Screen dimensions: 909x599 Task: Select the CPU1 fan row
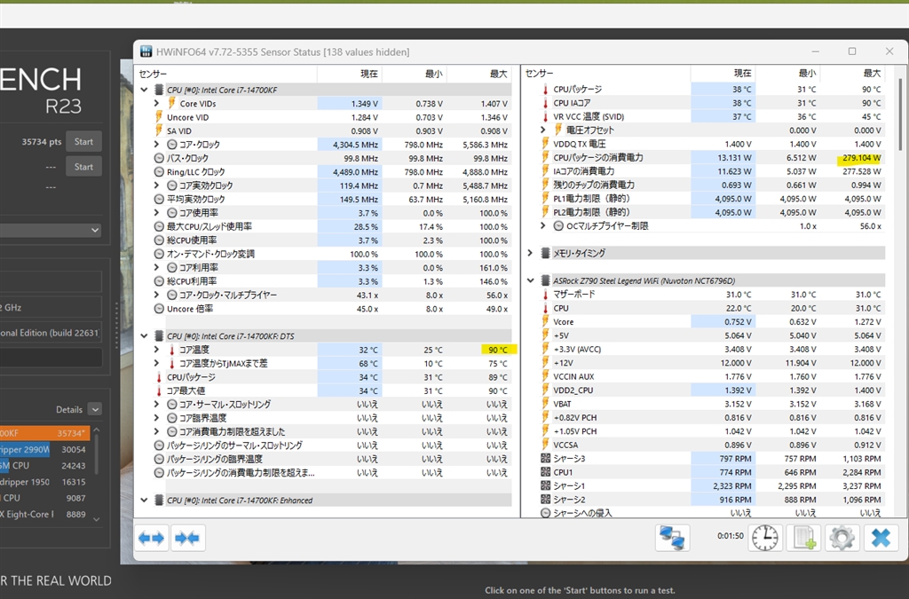tap(711, 472)
